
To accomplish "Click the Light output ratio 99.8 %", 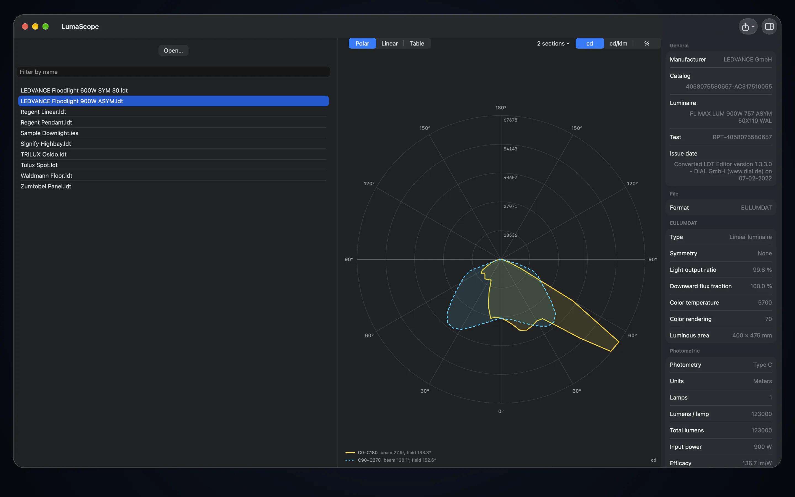I will coord(762,270).
